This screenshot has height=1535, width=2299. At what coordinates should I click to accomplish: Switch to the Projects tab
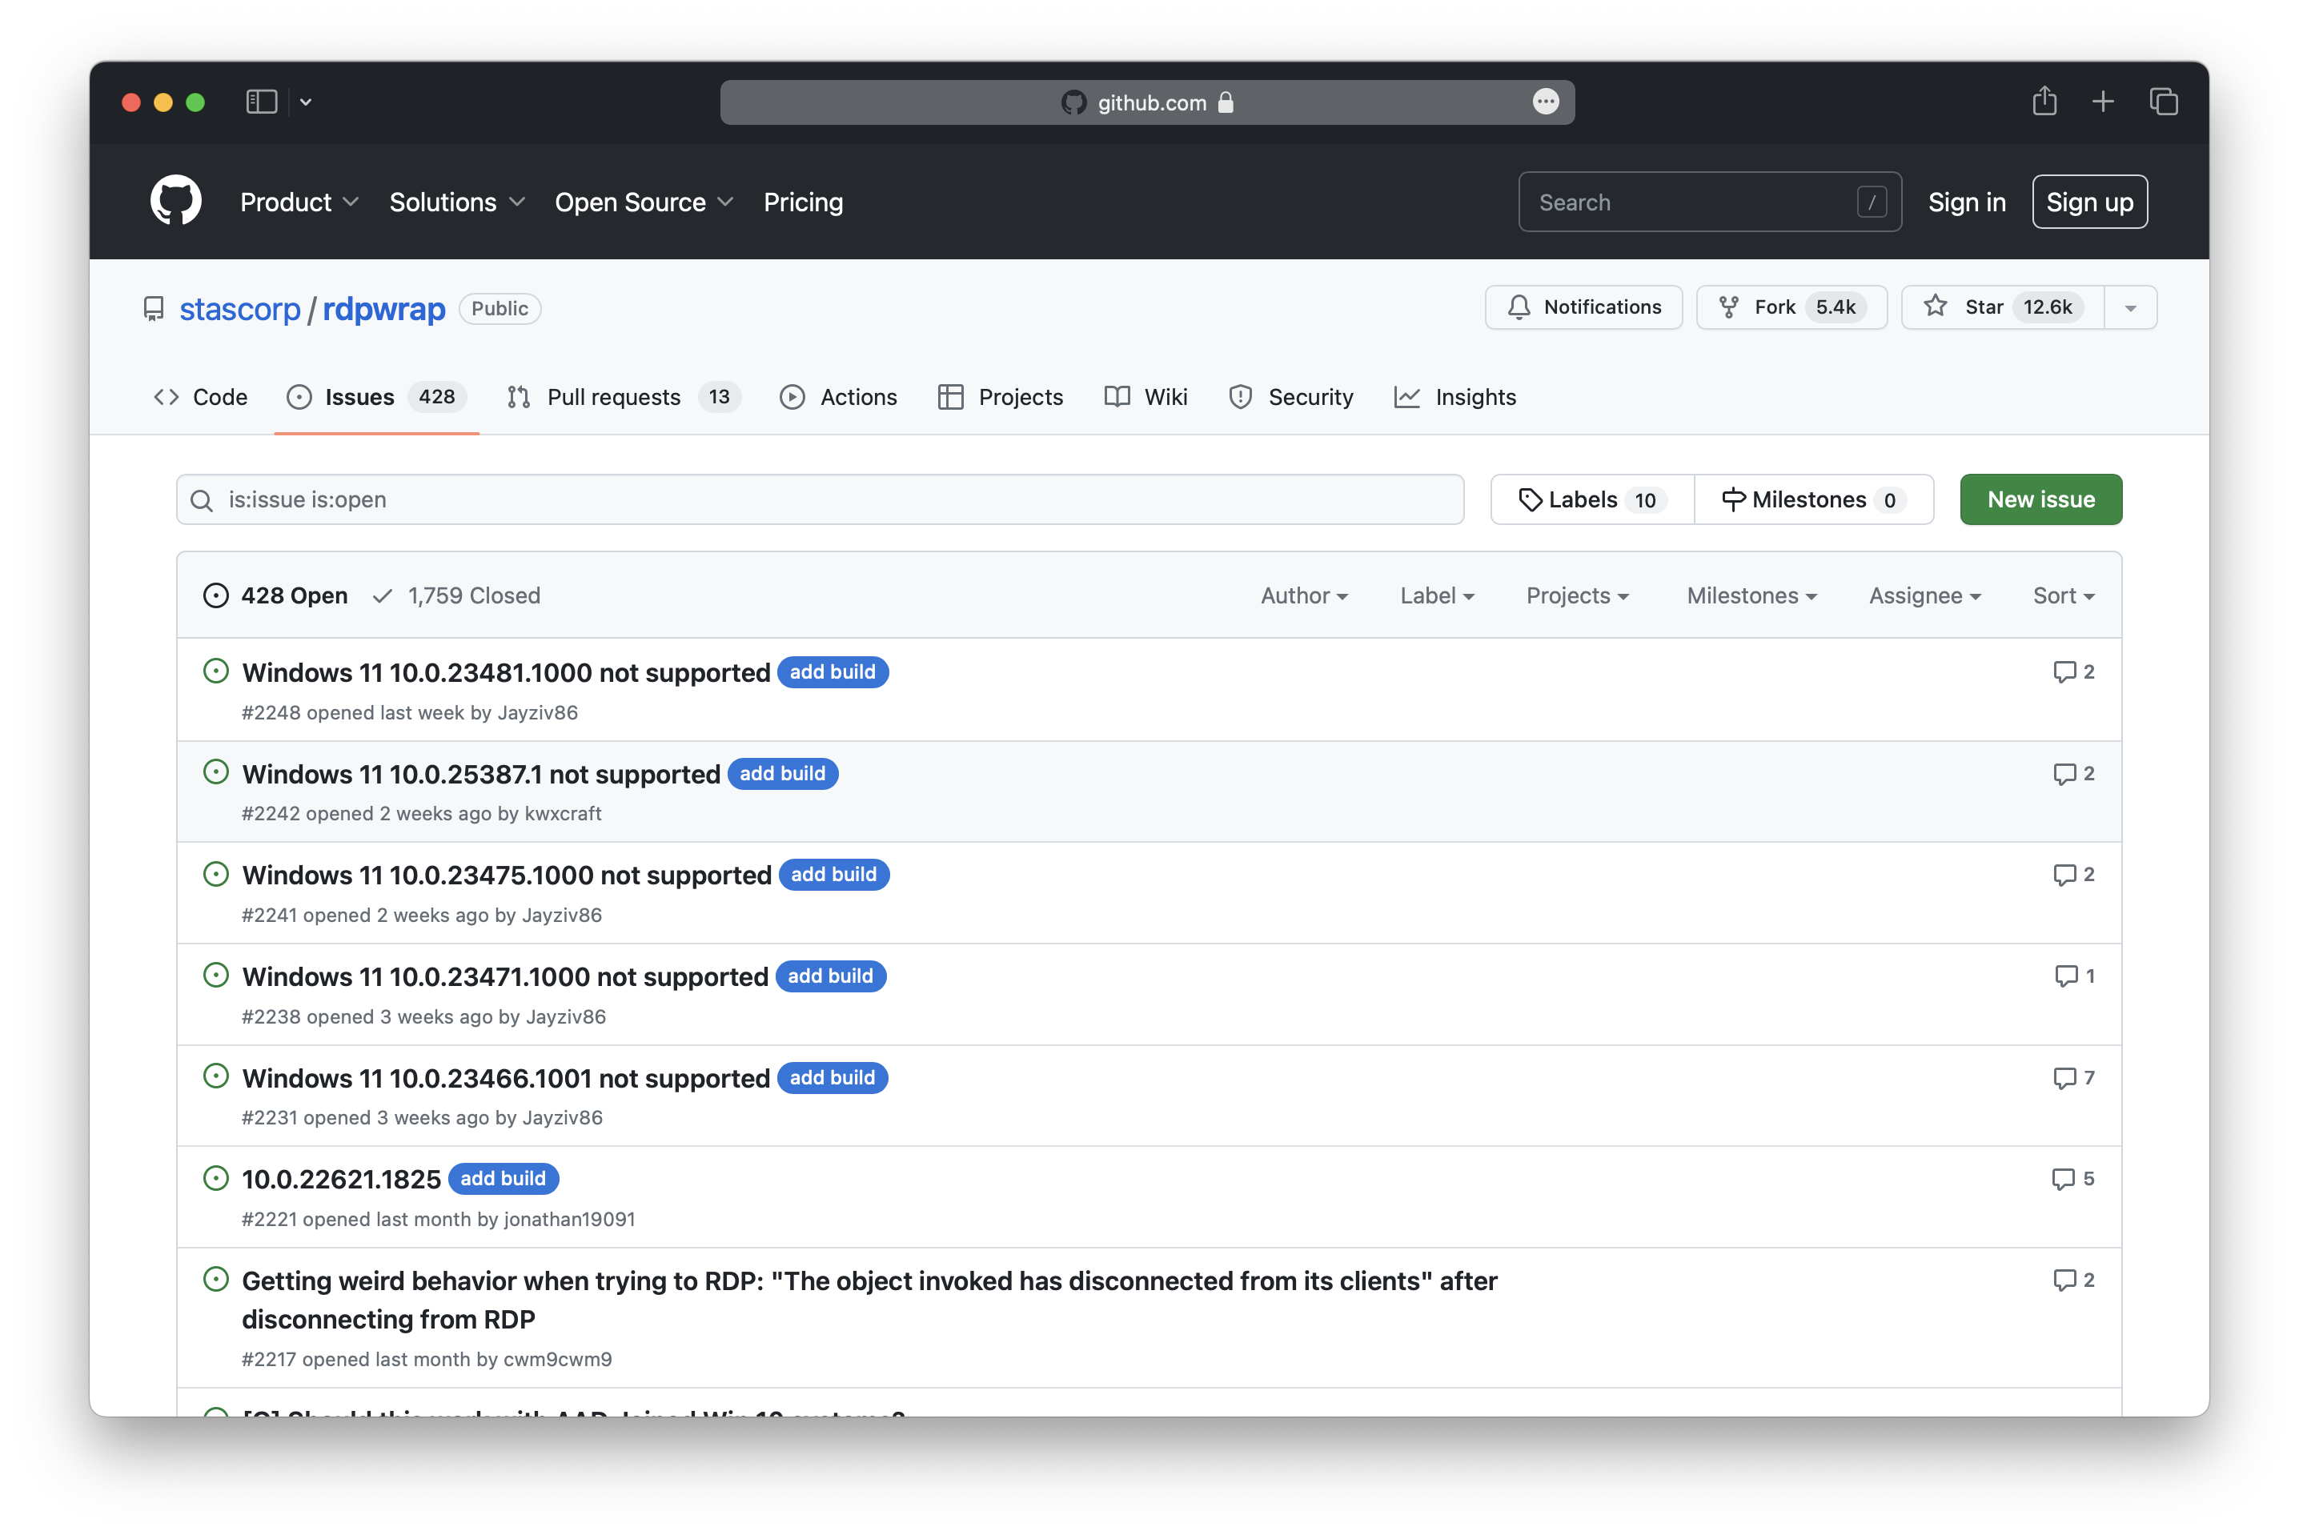click(x=1000, y=398)
